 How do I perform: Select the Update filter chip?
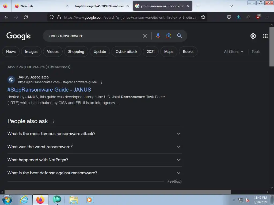[100, 52]
